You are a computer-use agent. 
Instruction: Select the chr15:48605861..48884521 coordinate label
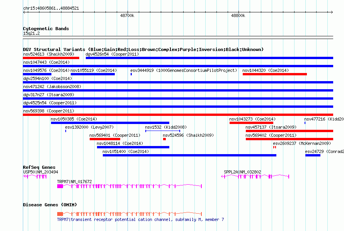coord(51,8)
